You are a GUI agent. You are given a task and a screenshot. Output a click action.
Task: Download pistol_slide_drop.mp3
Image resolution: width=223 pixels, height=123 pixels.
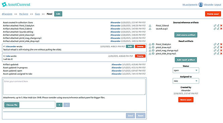point(150,54)
